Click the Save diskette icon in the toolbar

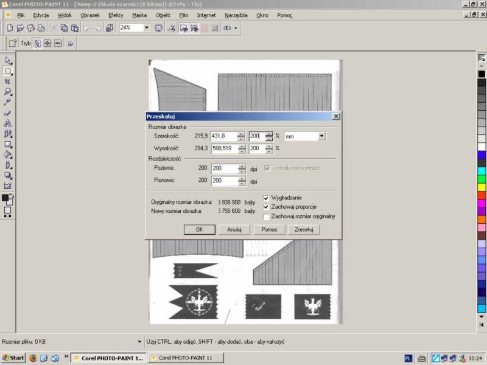(31, 28)
